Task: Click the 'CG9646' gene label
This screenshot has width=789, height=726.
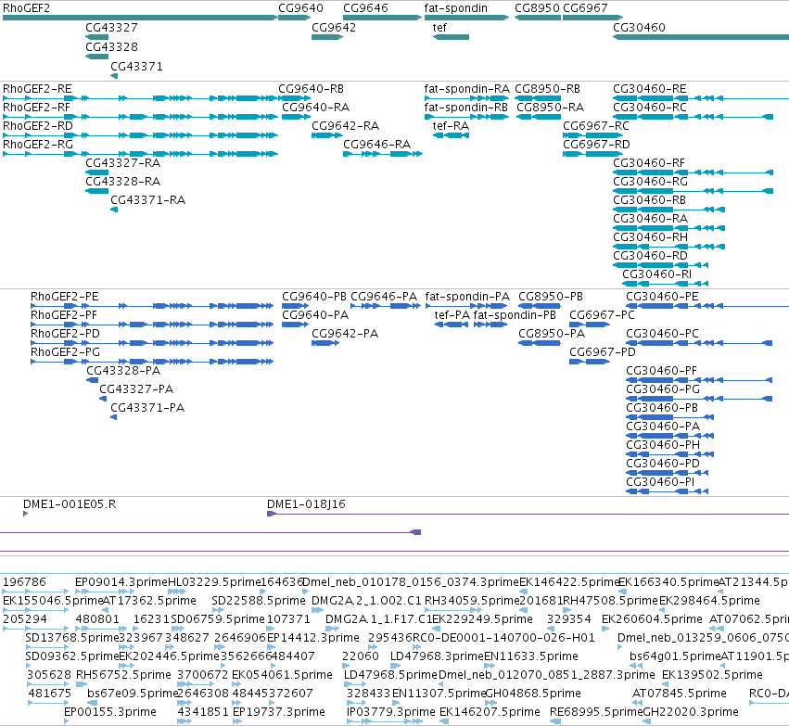Action: click(365, 8)
